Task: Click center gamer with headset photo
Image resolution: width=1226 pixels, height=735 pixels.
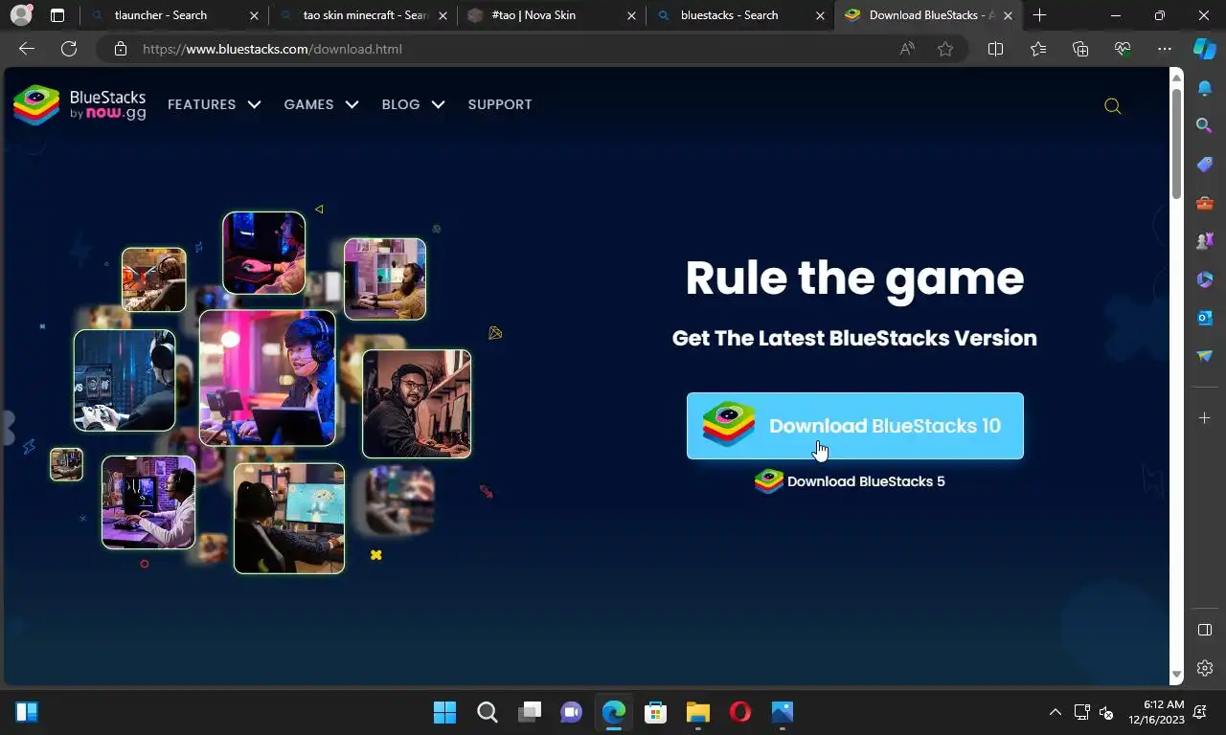Action: tap(267, 377)
